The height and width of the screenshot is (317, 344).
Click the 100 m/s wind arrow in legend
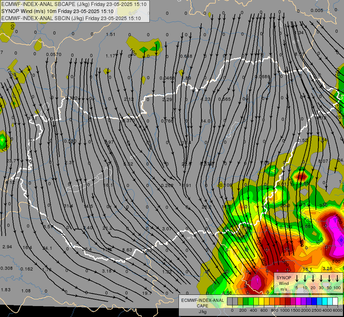(x=337, y=279)
